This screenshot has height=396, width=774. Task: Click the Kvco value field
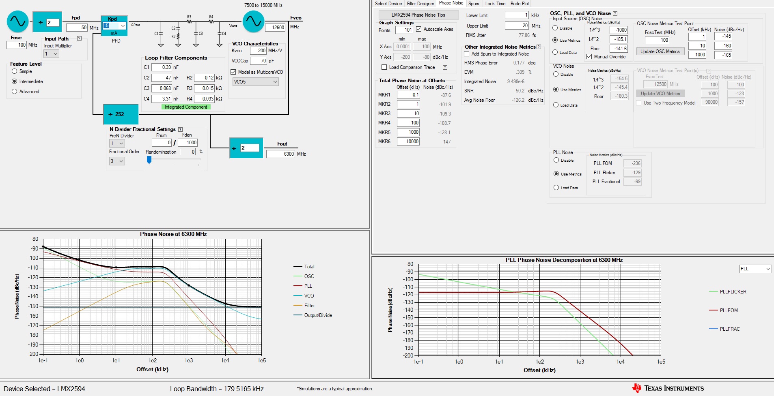258,51
